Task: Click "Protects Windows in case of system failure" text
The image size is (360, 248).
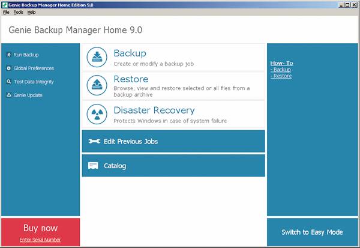Action: 170,121
